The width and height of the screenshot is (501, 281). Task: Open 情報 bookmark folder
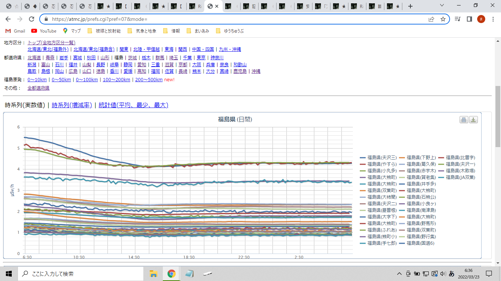[172, 31]
